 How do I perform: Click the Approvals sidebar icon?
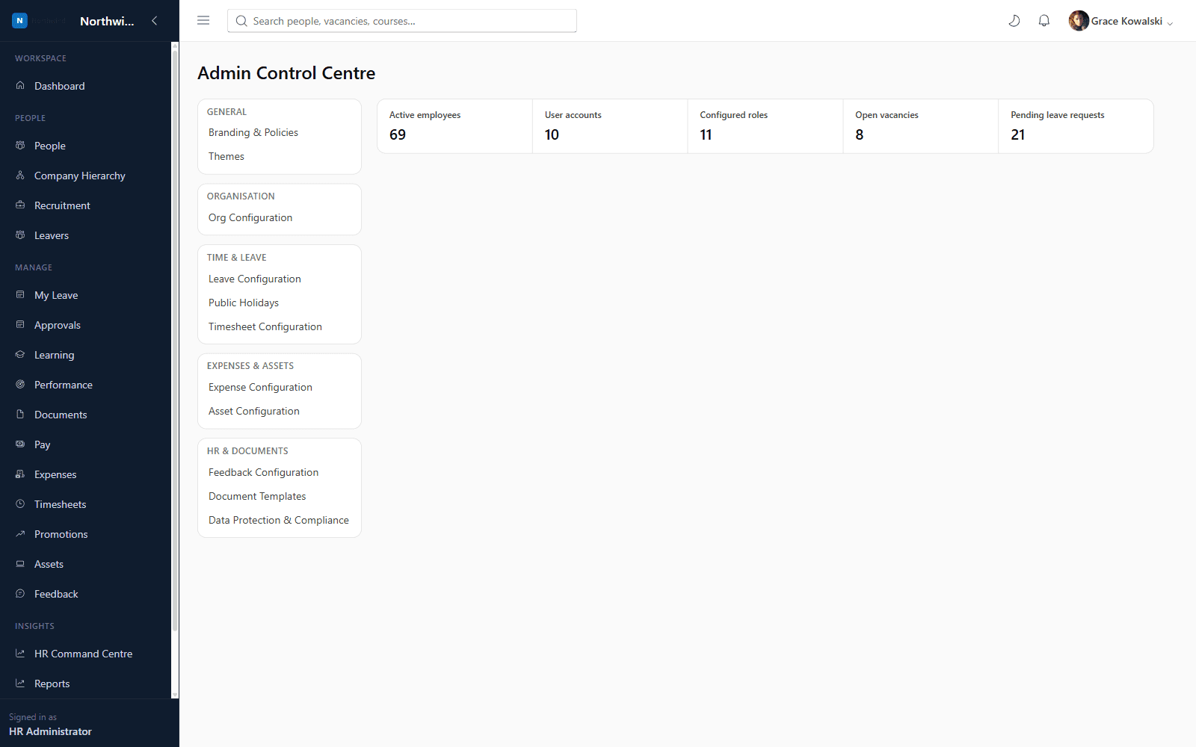[x=20, y=325]
